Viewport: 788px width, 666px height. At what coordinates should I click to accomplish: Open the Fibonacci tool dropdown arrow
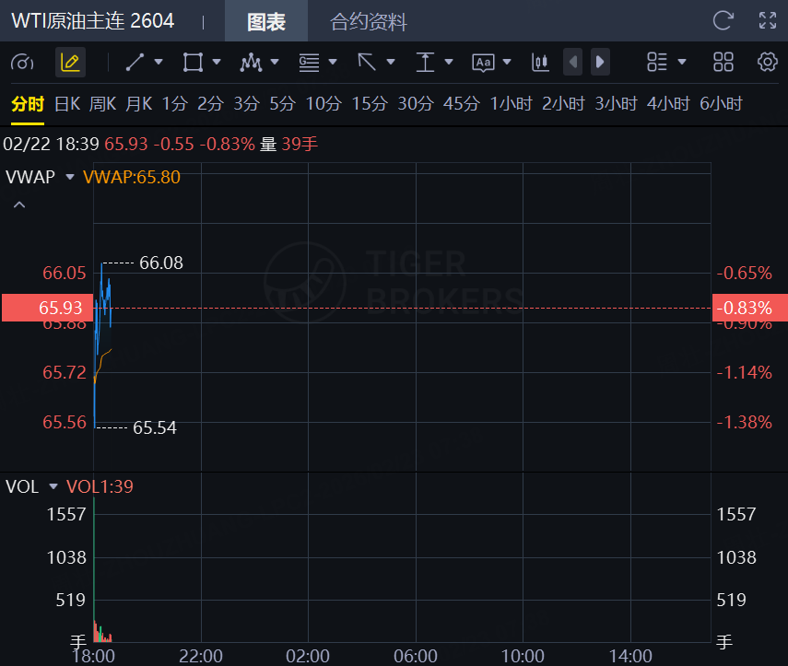333,62
